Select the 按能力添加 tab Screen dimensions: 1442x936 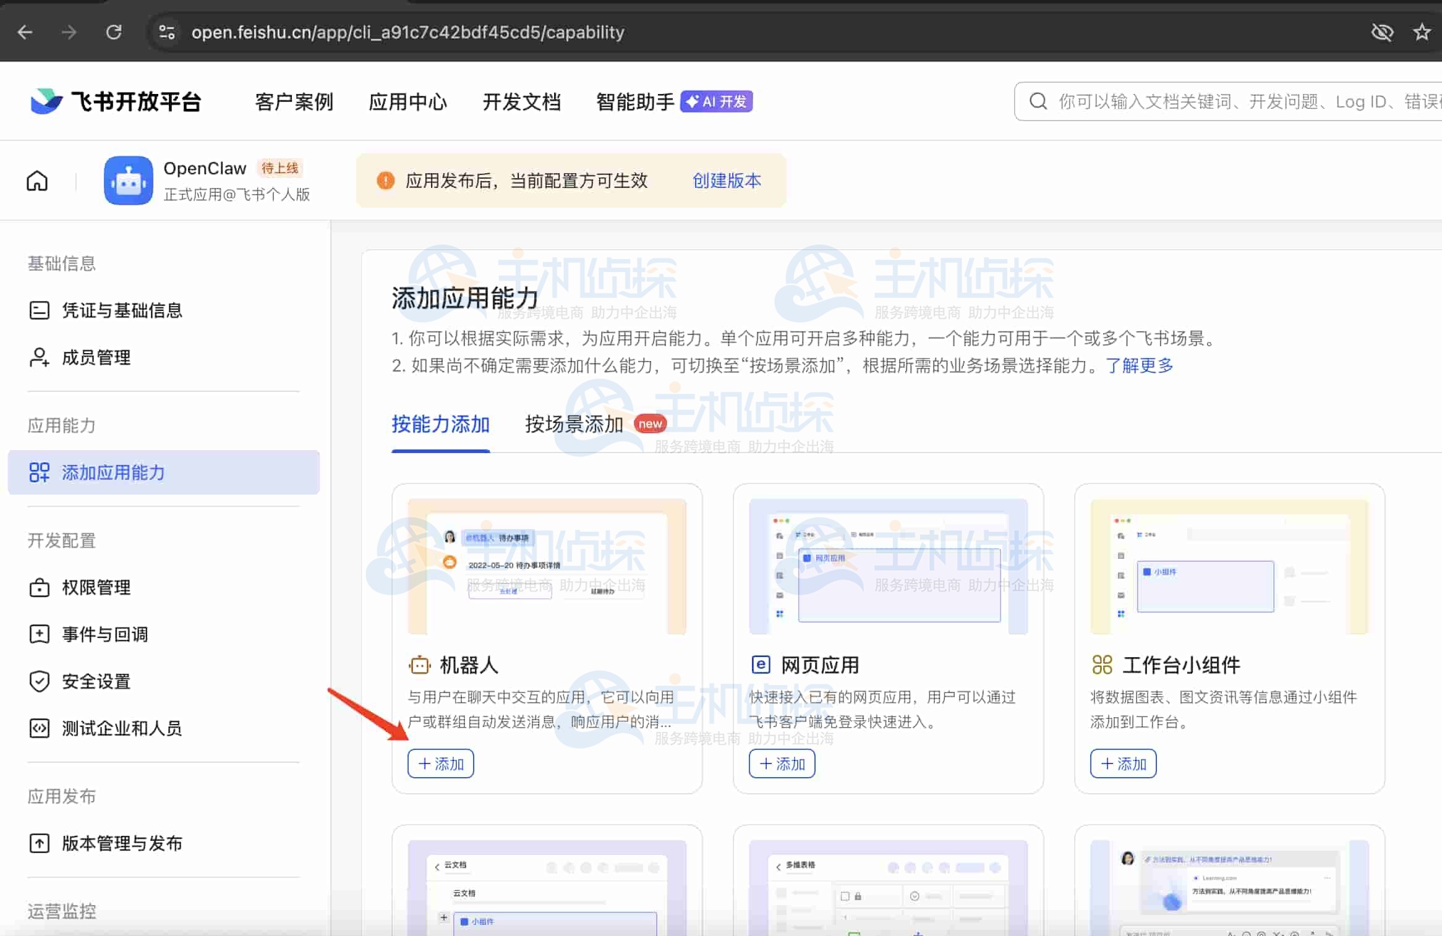(440, 424)
